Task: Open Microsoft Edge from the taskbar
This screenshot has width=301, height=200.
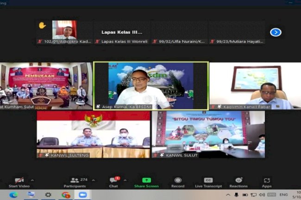Action: tap(13, 195)
